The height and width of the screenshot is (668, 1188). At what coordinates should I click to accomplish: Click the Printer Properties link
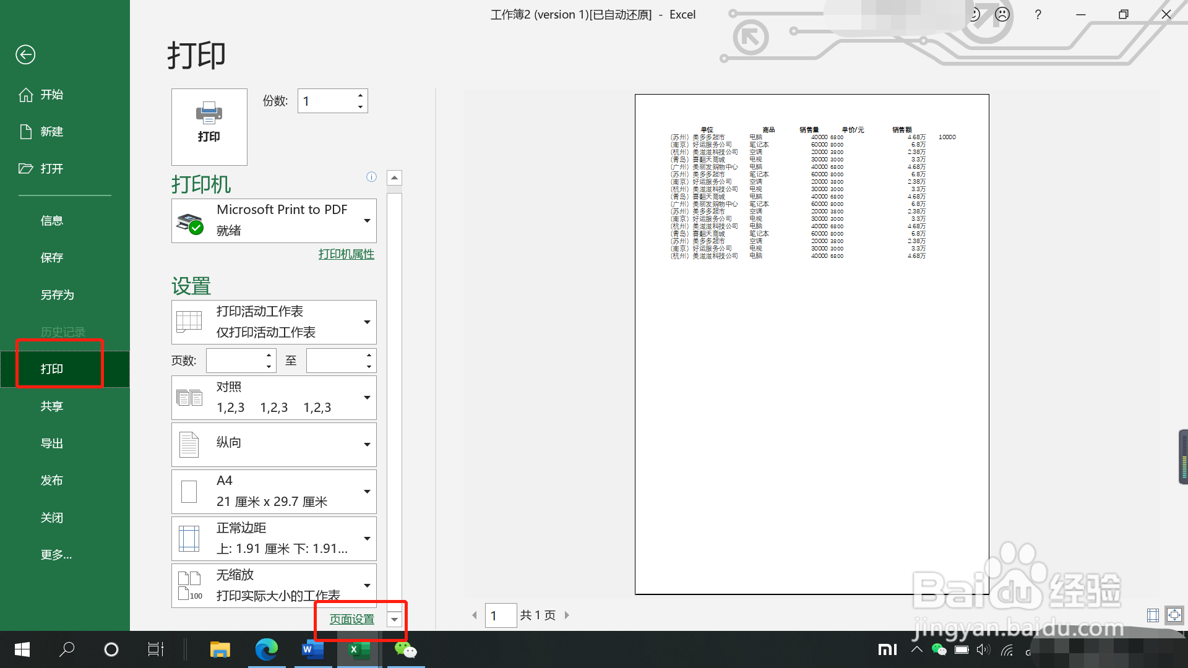point(346,254)
